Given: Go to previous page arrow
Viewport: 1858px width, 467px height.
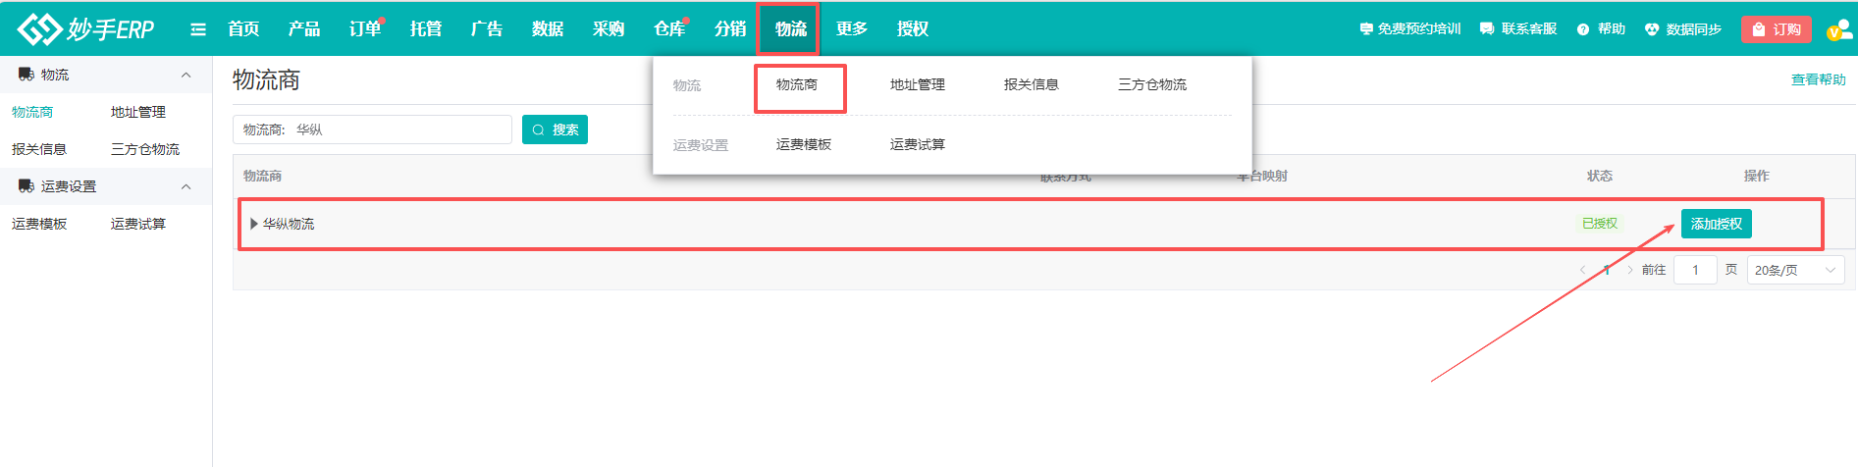Looking at the screenshot, I should (x=1582, y=270).
